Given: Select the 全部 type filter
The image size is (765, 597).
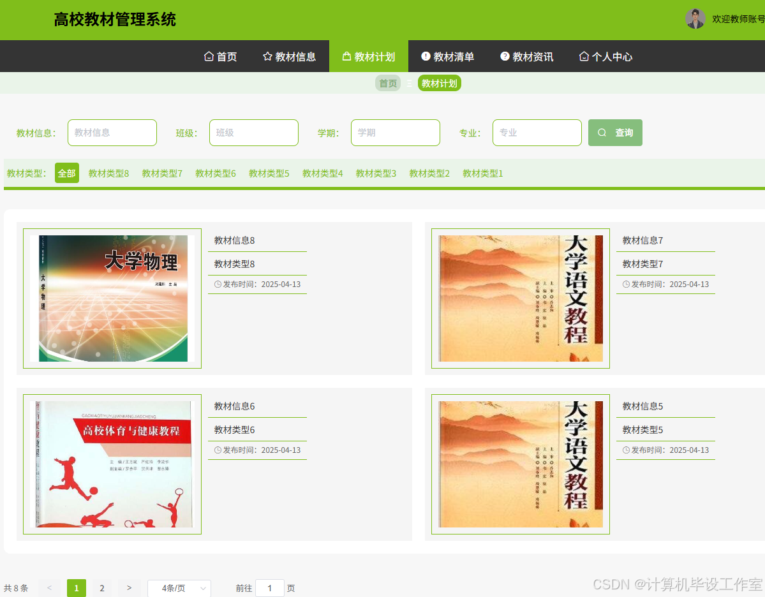Looking at the screenshot, I should click(x=67, y=173).
